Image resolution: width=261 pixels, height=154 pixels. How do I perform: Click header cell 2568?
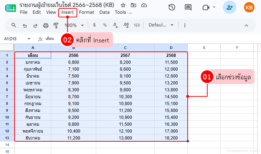click(x=171, y=55)
